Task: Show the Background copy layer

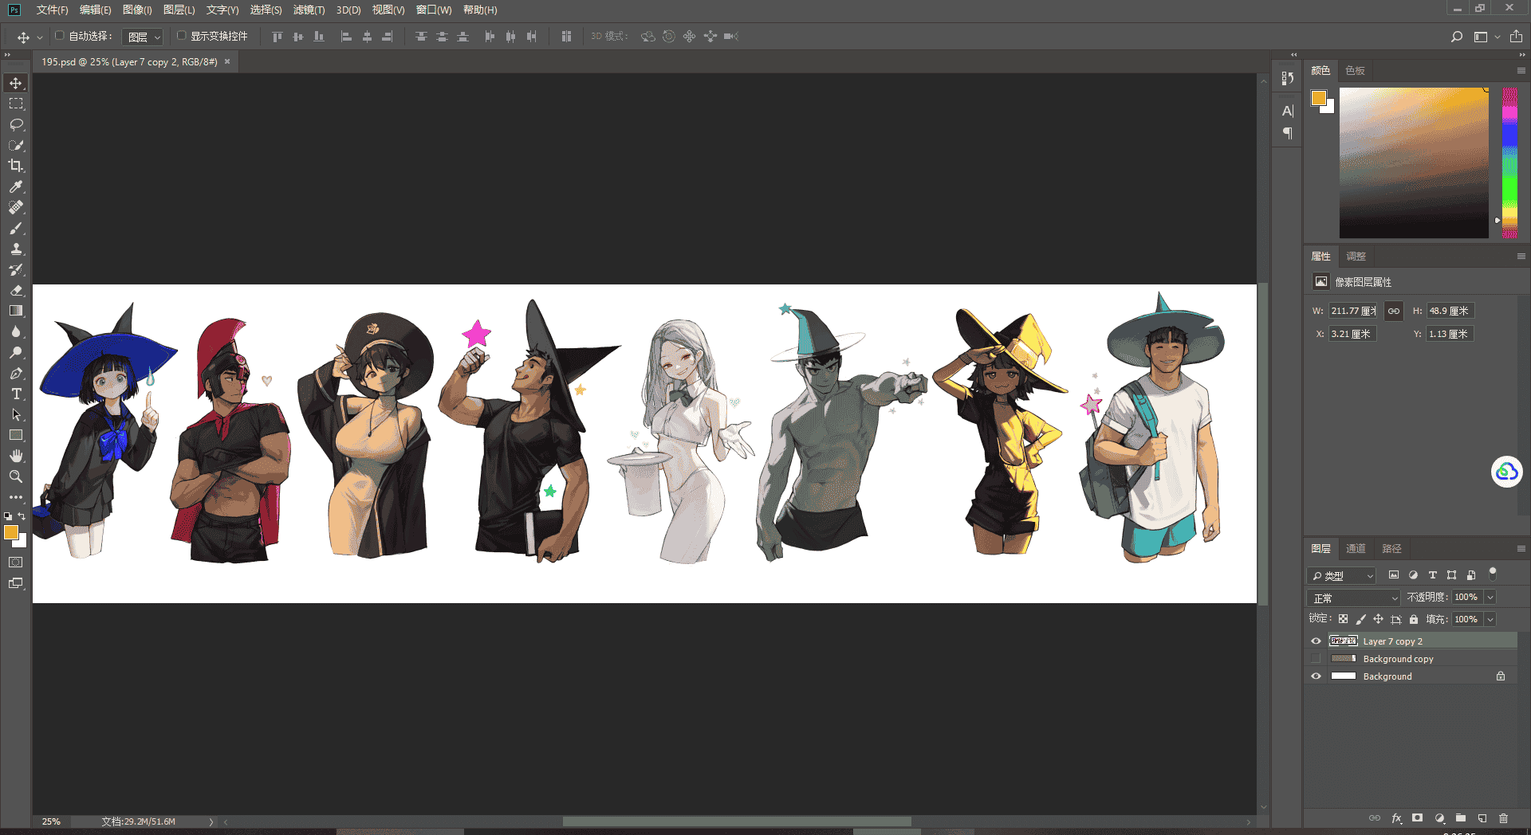Action: 1316,659
